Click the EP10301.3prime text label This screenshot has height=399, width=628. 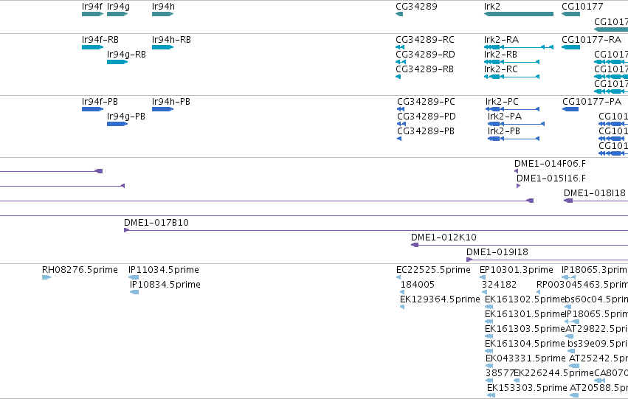click(x=517, y=270)
